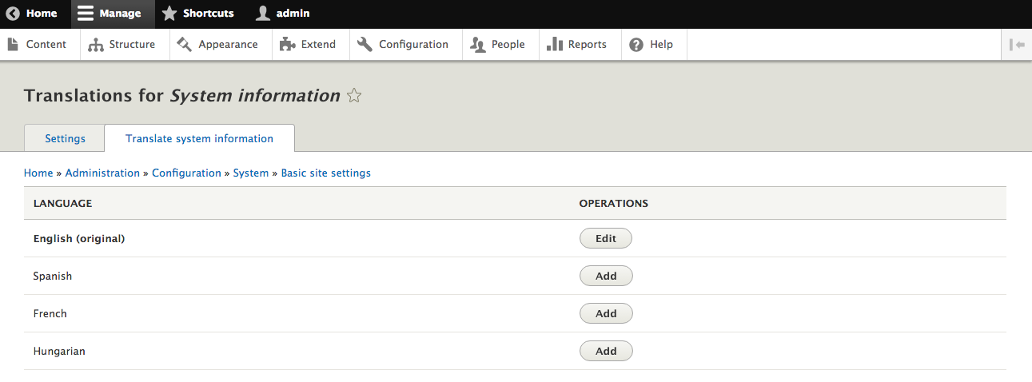Screen dimensions: 1032x382
Task: Open the Shortcuts star menu
Action: tap(198, 14)
